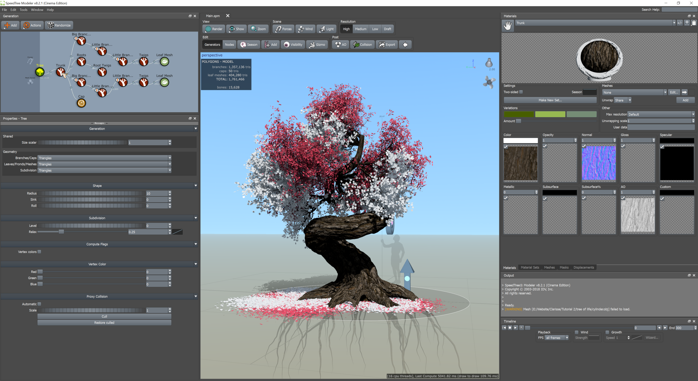
Task: Click the Collision post tool
Action: click(x=362, y=45)
